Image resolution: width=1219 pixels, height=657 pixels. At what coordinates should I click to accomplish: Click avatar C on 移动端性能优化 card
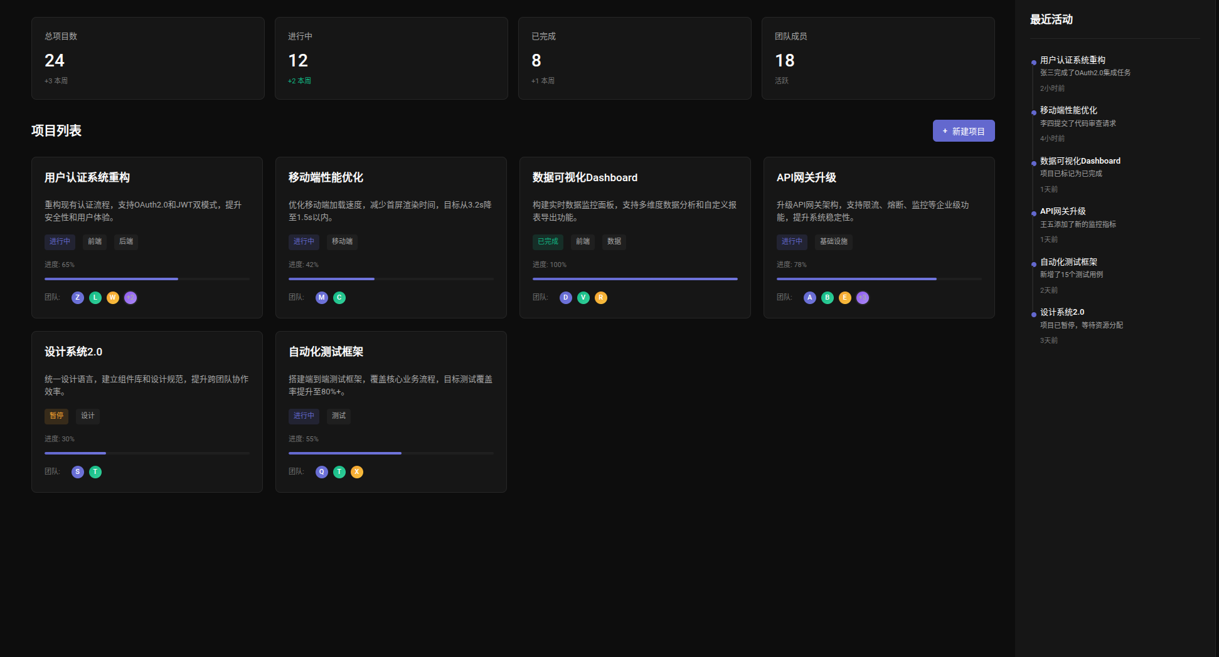pos(339,298)
